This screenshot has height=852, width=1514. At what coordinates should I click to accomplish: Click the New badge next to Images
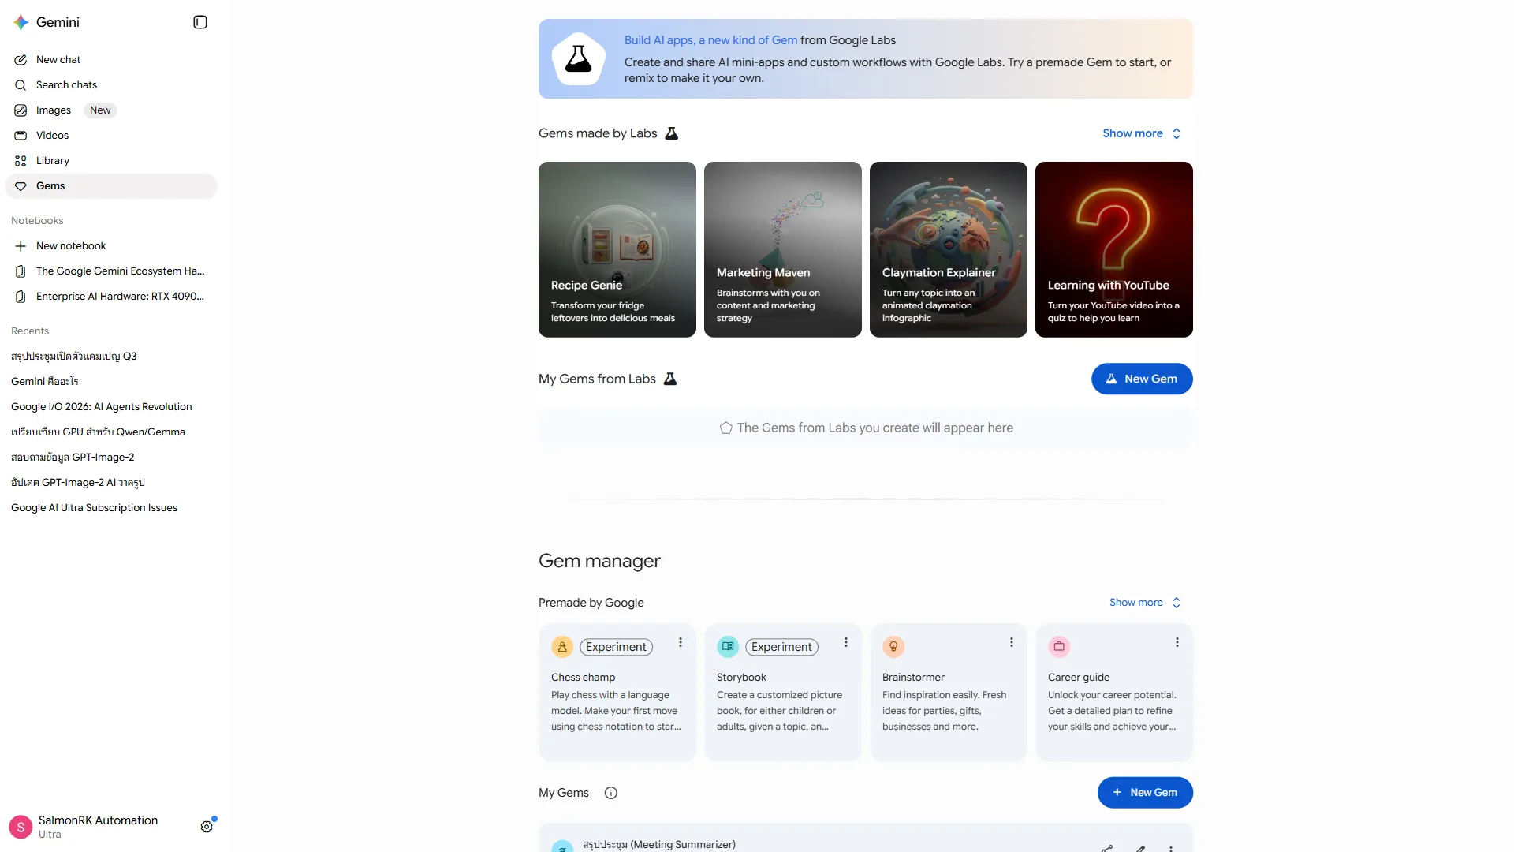click(100, 110)
